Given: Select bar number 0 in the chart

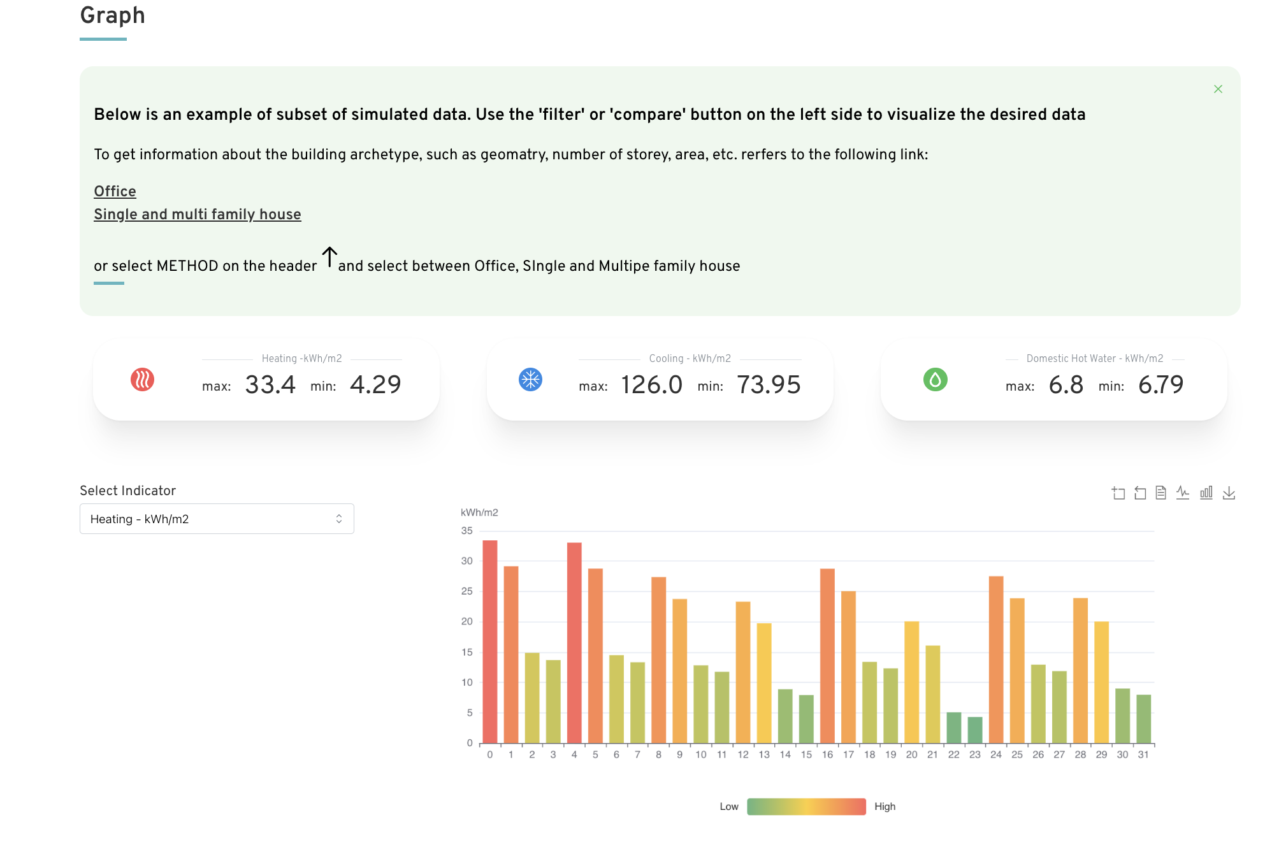Looking at the screenshot, I should 490,642.
